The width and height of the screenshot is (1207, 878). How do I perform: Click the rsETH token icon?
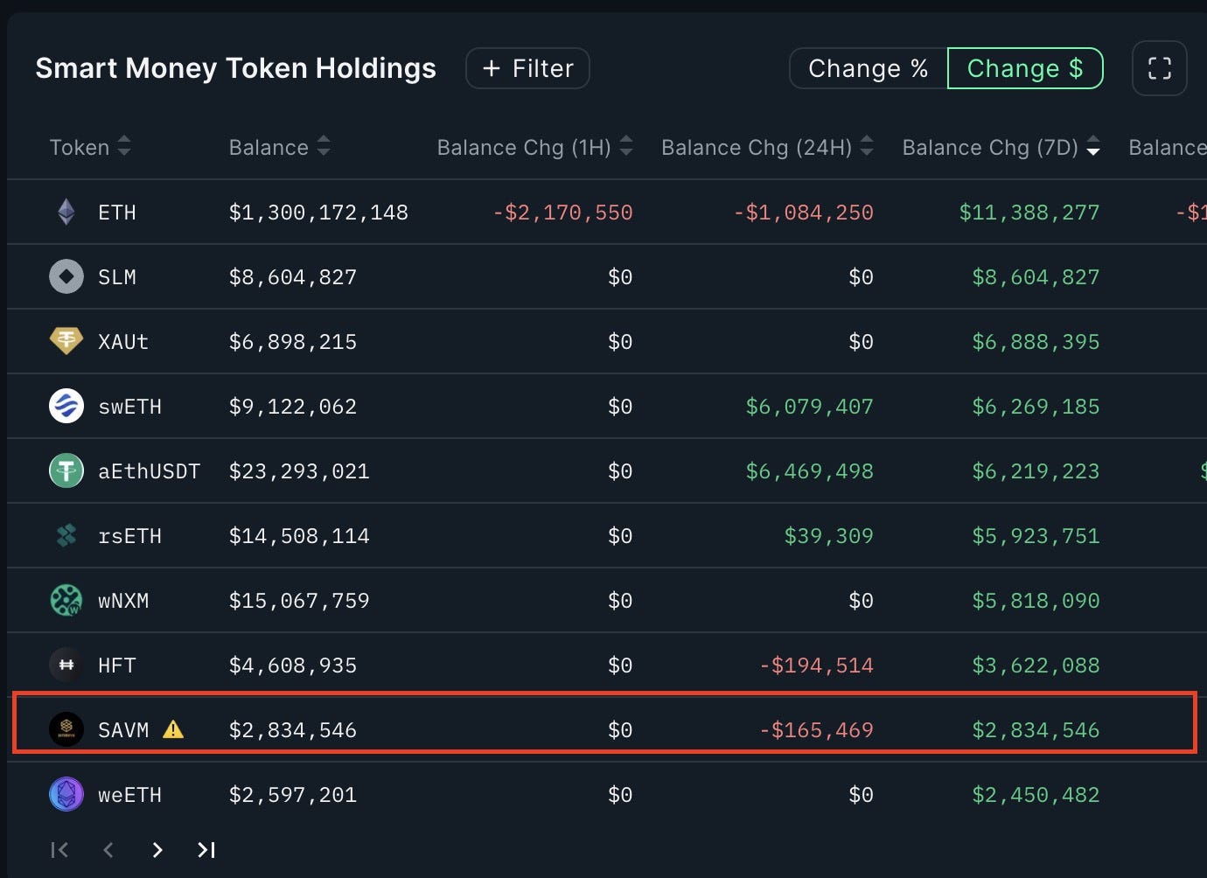coord(66,535)
